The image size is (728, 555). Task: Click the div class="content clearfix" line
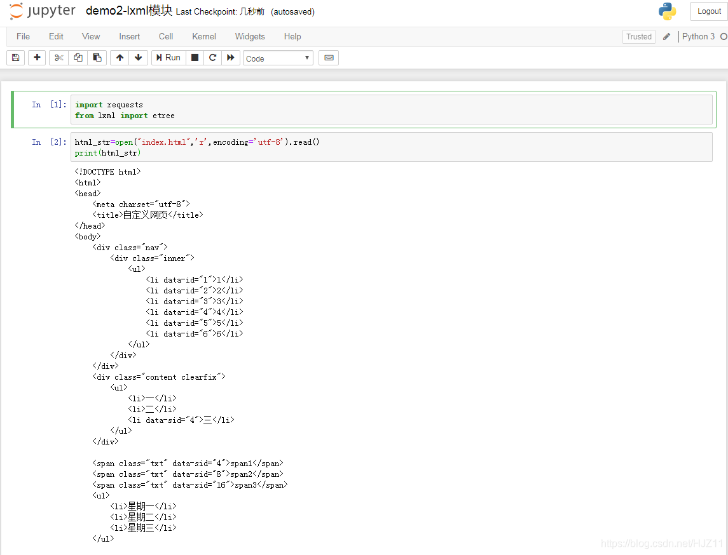click(159, 377)
